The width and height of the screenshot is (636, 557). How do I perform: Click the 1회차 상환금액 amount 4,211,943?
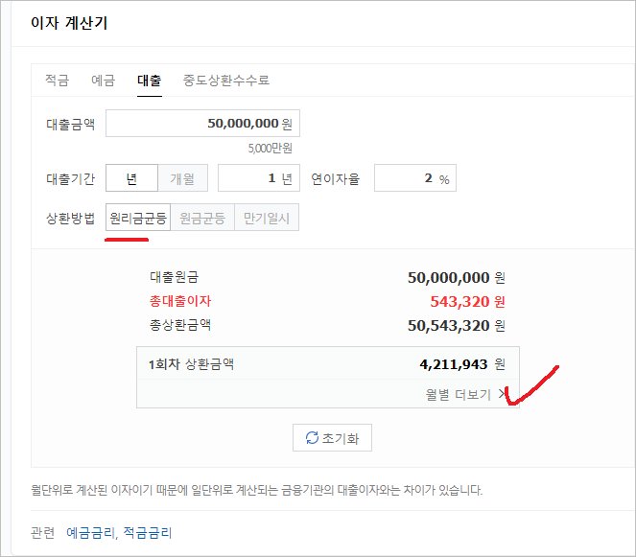pos(454,364)
